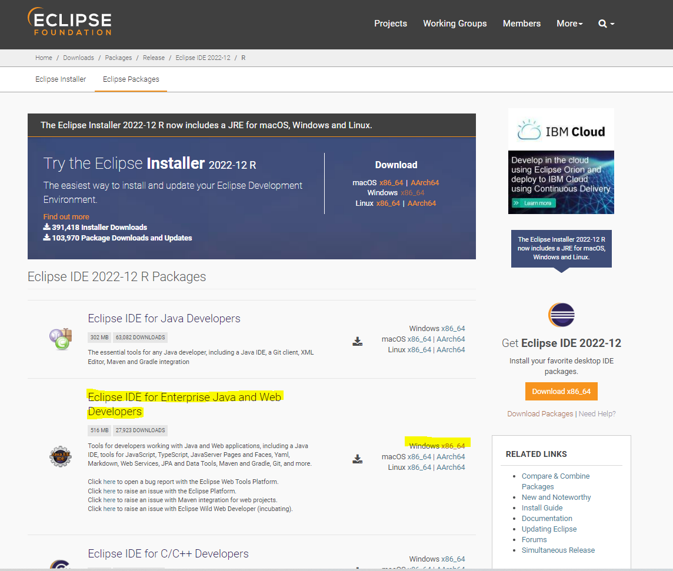
Task: Go to Eclipse IDE 2022-12 breadcrumb
Action: 203,58
